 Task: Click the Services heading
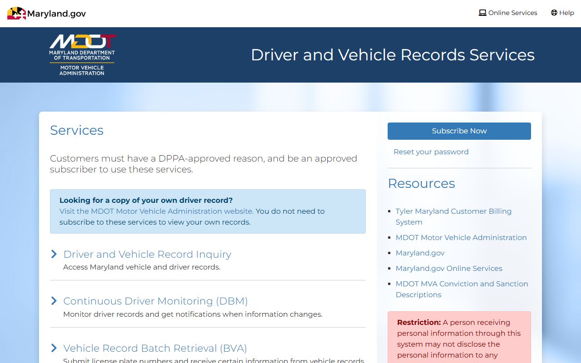(77, 130)
